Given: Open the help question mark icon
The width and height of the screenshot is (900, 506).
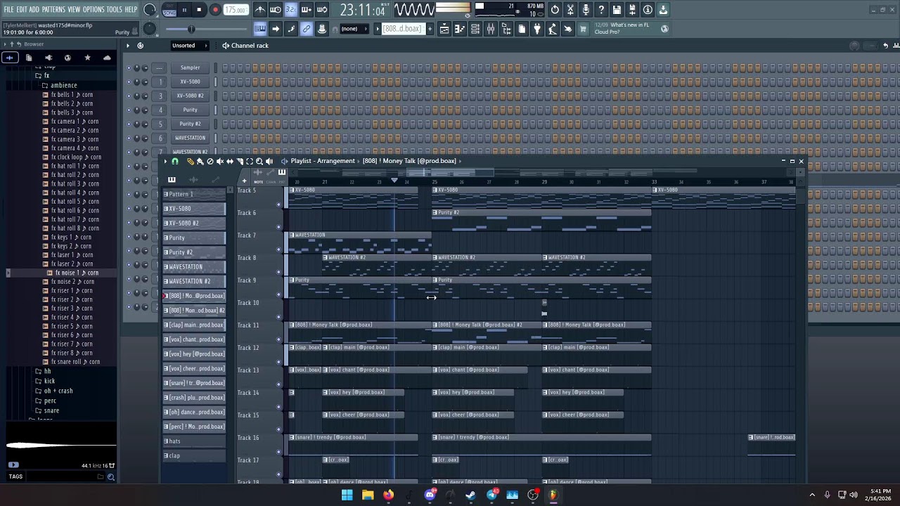Looking at the screenshot, I should pos(601,10).
